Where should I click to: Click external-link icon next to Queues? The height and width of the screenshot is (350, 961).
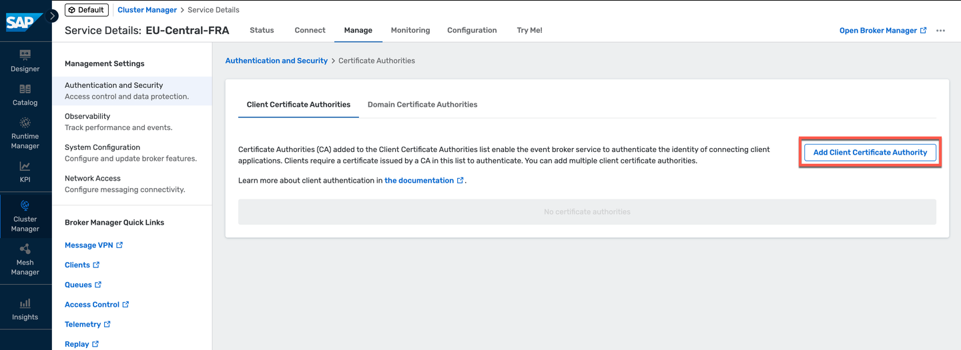tap(98, 285)
